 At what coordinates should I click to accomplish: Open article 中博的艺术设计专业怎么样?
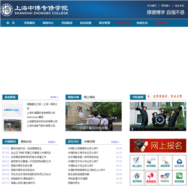83,161
